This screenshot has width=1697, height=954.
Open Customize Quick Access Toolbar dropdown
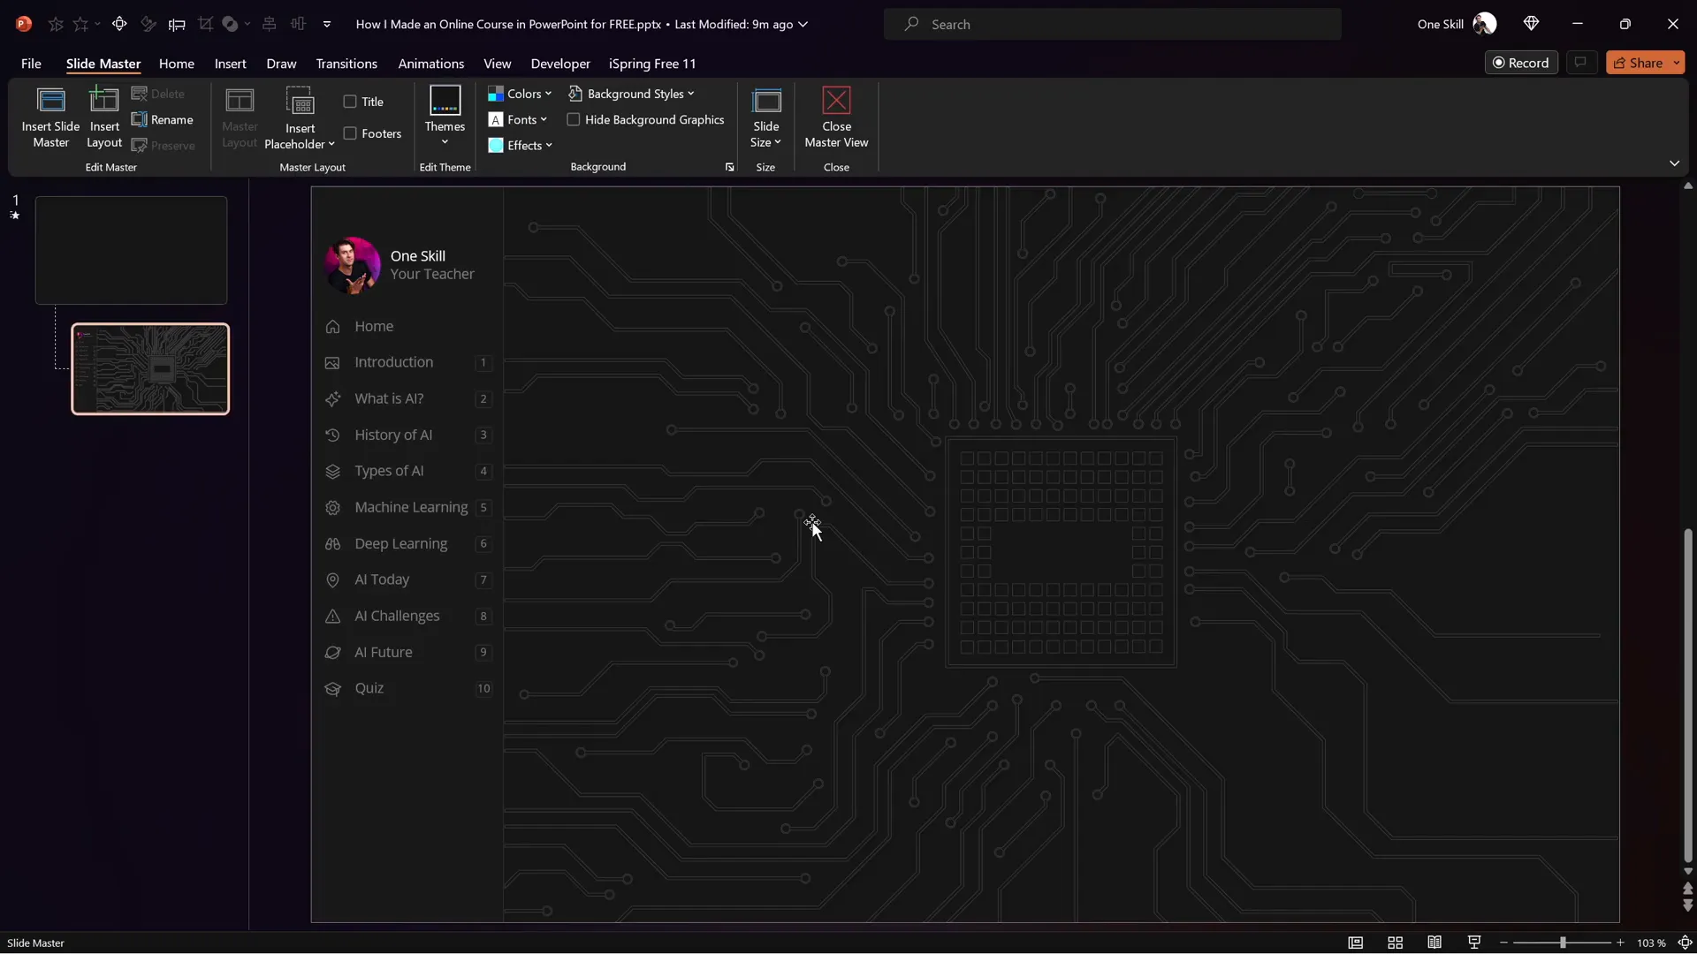pos(327,24)
